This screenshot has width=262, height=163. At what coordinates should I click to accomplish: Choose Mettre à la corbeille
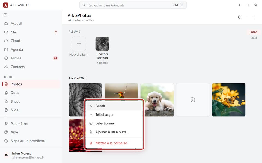point(114,143)
